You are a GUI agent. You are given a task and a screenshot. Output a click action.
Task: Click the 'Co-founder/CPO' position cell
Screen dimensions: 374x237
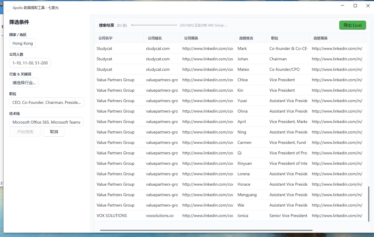(288, 69)
